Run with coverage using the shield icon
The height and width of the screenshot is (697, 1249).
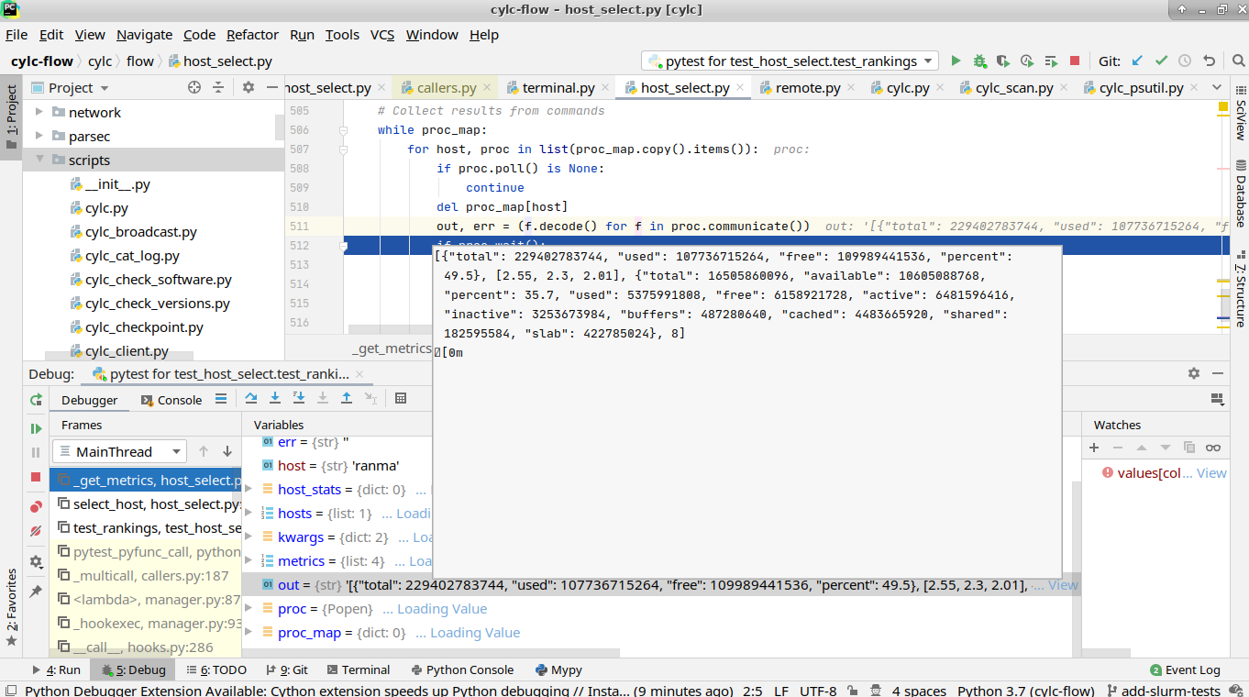click(x=1003, y=61)
